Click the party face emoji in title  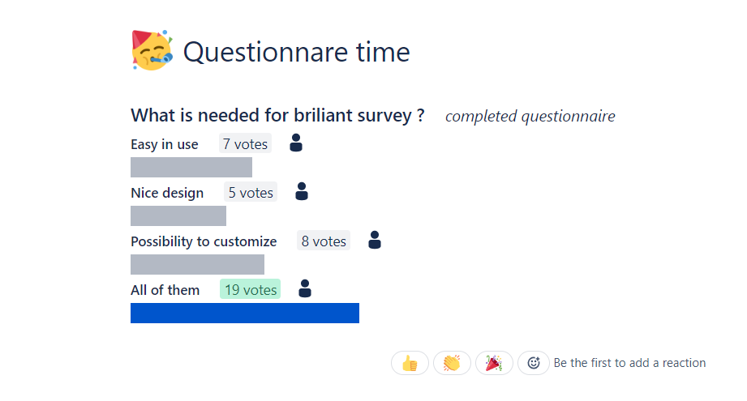(x=152, y=50)
